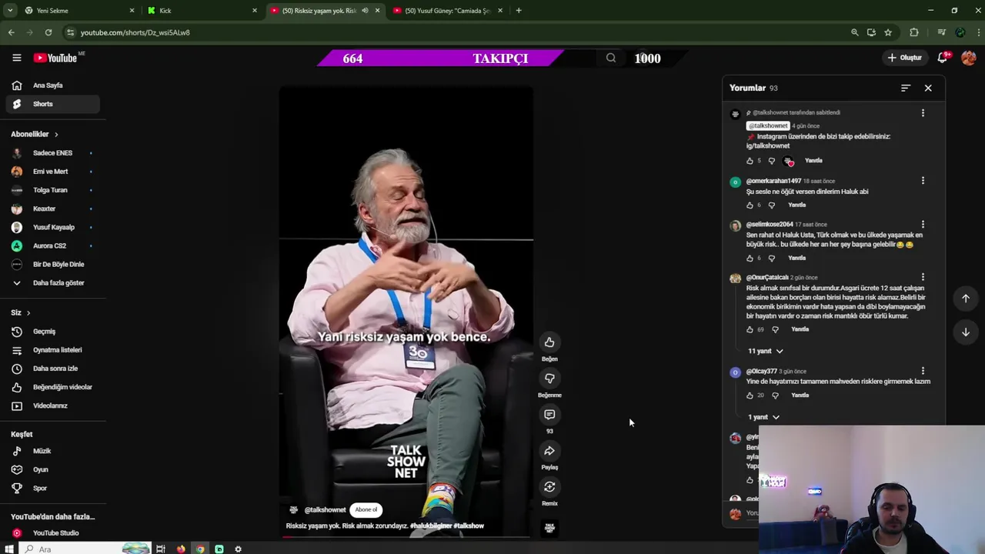Like the pinned @talkshownet comment
Screen dimensions: 985x554
pos(750,161)
